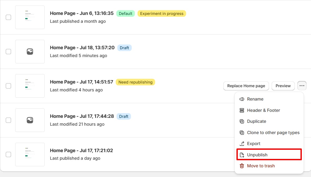
Task: Select the Home Page Jun 6, 13:16:35 checkbox
Action: (x=8, y=17)
